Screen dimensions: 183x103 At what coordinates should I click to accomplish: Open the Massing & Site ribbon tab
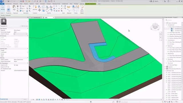[x=56, y=4]
